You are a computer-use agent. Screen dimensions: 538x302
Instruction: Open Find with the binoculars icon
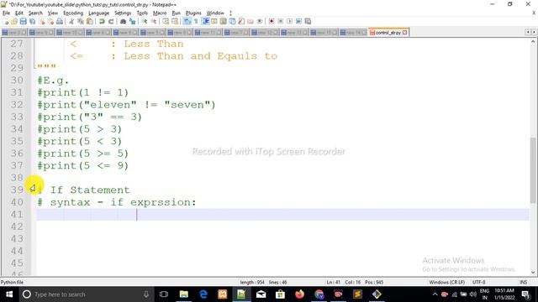pyautogui.click(x=123, y=22)
